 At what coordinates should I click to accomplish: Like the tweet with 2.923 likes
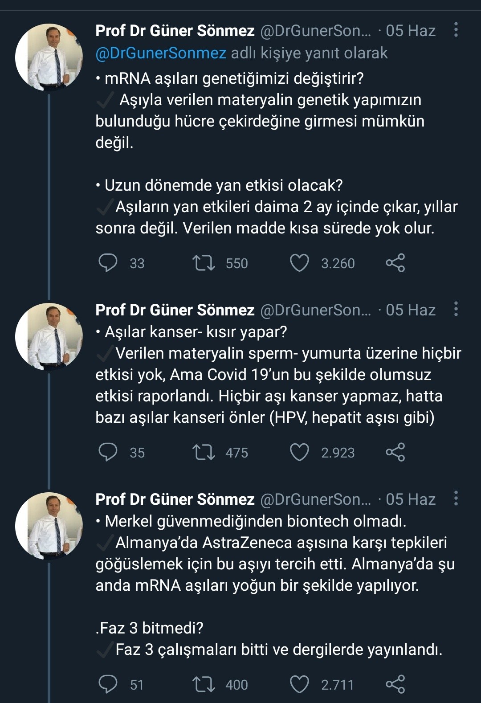pyautogui.click(x=299, y=452)
